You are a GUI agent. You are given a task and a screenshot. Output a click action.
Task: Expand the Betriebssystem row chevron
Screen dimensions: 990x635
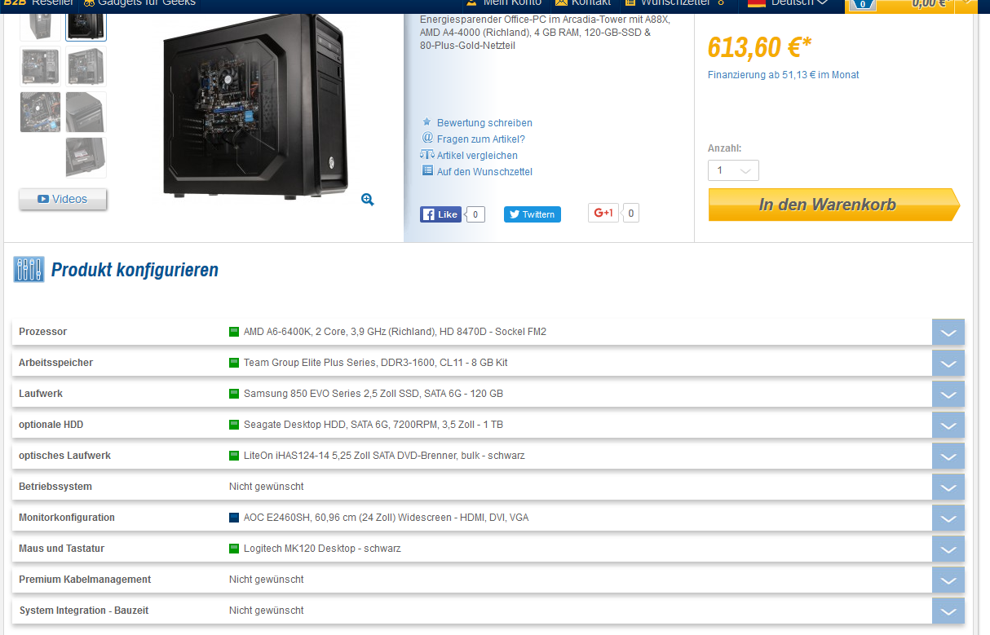pos(948,487)
